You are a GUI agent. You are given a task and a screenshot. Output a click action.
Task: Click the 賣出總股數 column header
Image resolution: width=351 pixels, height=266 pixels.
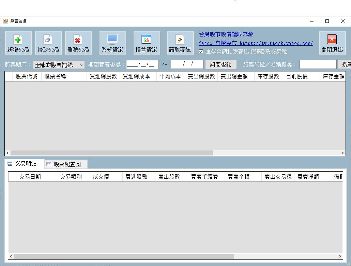click(201, 76)
